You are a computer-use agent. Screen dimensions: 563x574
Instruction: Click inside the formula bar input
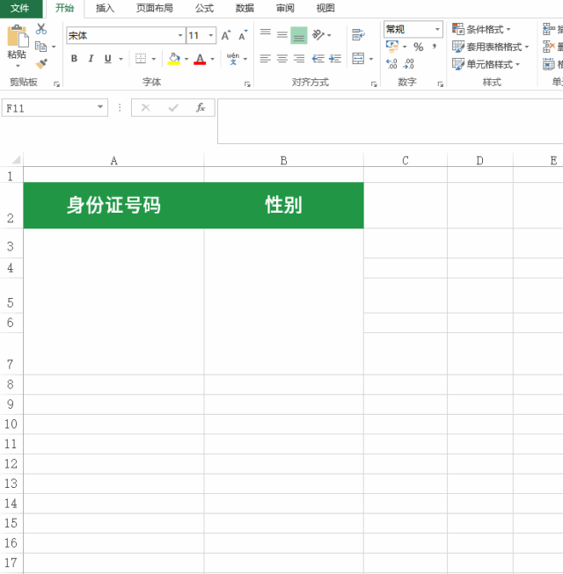[390, 120]
